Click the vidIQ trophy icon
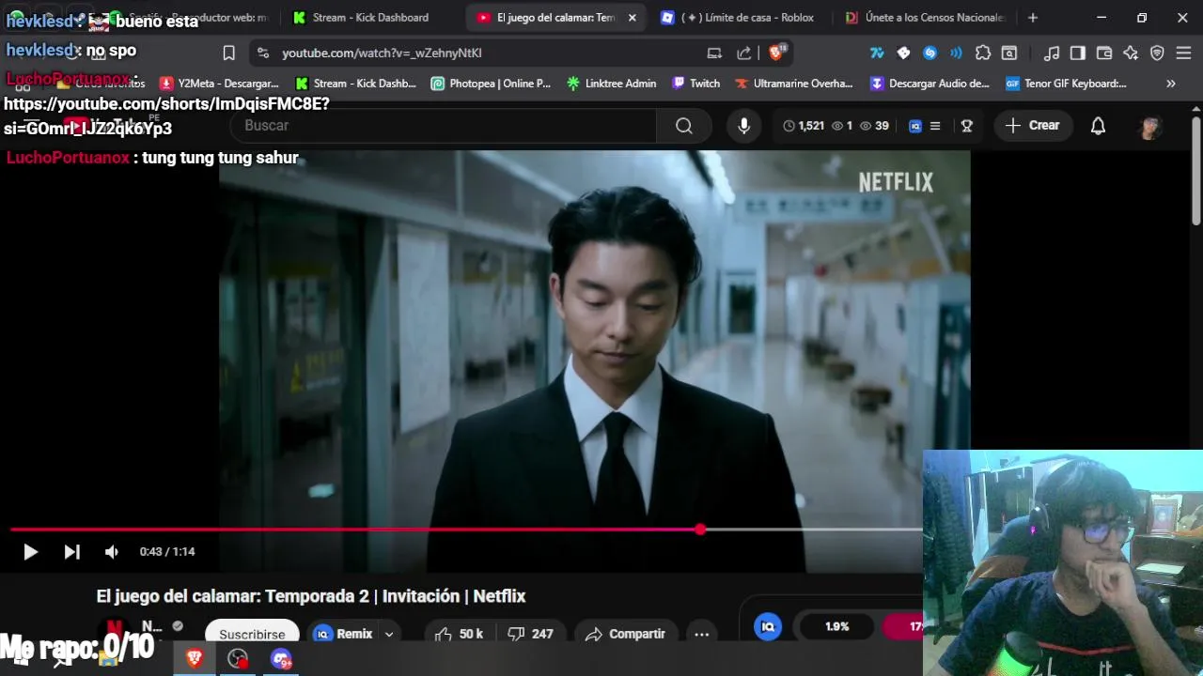 (966, 126)
